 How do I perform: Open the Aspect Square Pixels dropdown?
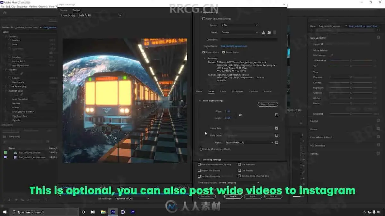(249, 142)
